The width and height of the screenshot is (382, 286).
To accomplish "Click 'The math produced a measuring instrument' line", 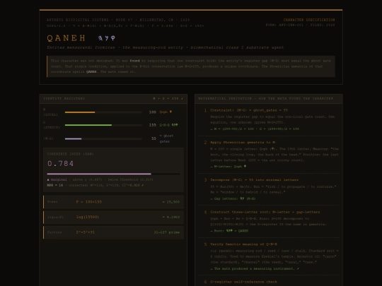I will (x=255, y=269).
